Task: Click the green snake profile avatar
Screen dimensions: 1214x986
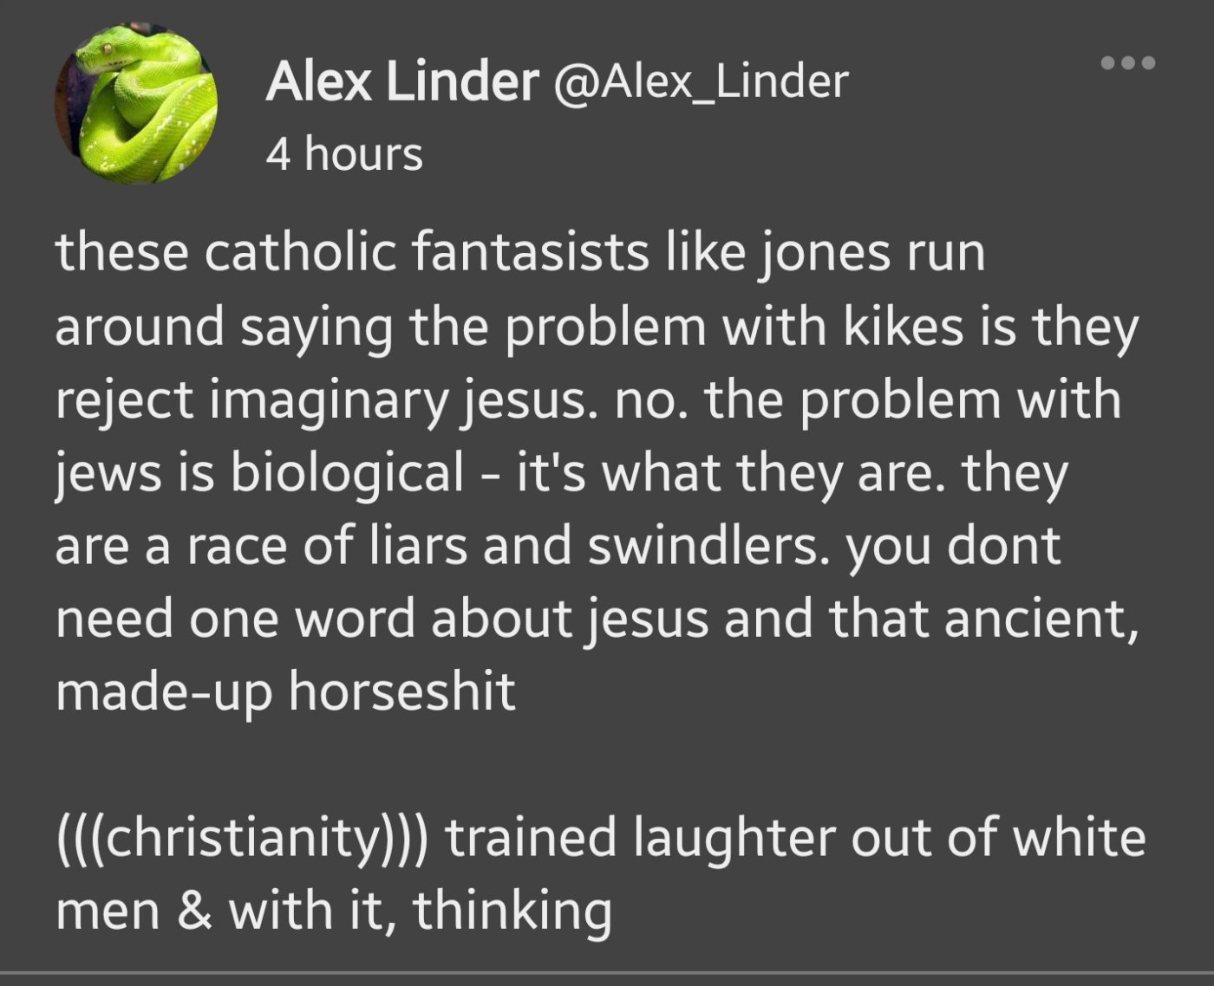Action: [136, 103]
